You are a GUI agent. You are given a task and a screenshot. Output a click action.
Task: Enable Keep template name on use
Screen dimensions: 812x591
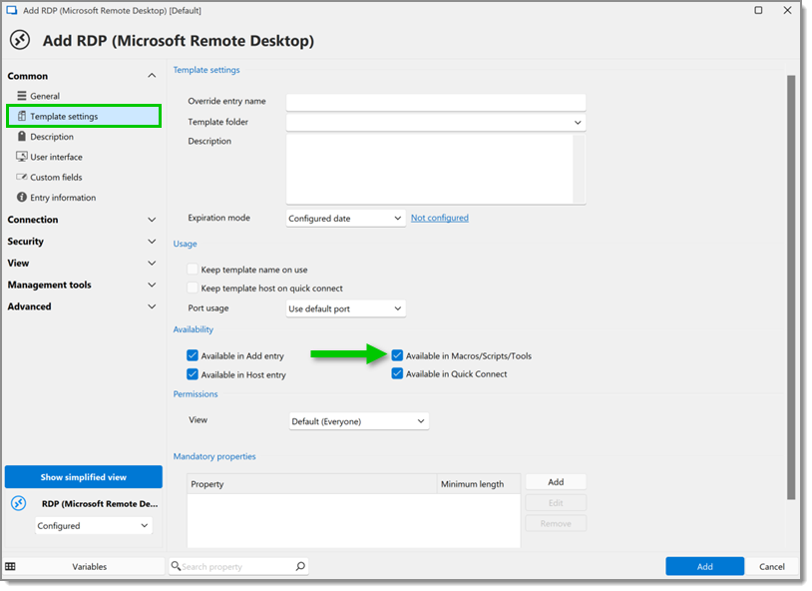coord(193,270)
